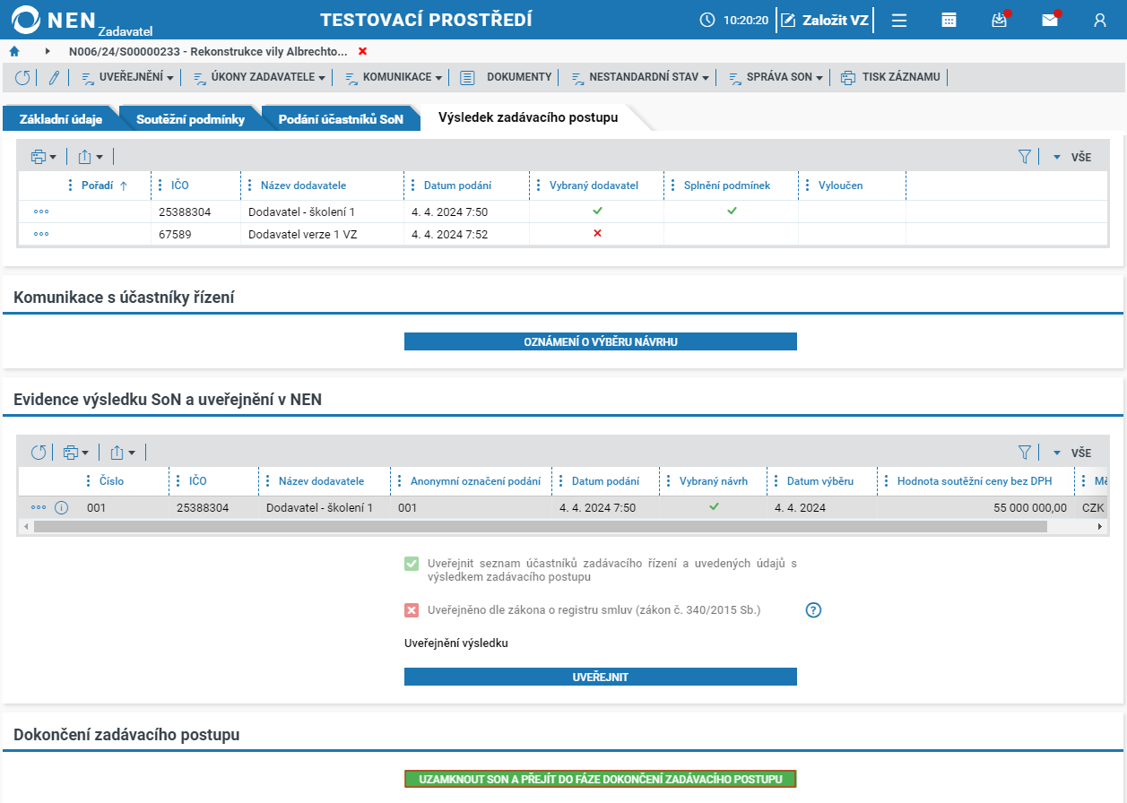Click the clock icon beside 10:20:20
This screenshot has height=803, width=1127.
[707, 20]
